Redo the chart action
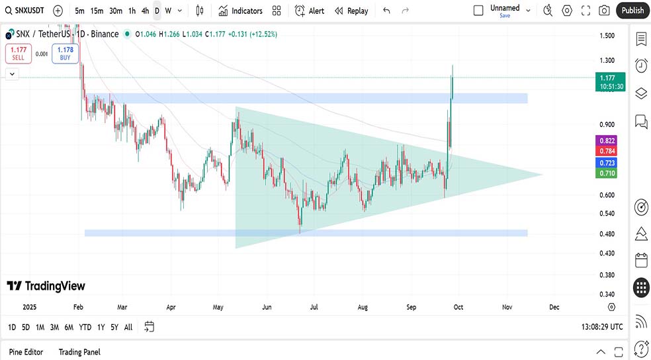Viewport: 651px width, 360px height. [405, 11]
